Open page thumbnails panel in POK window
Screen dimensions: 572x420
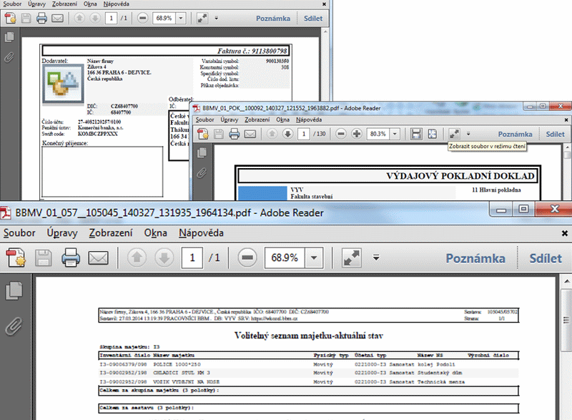point(202,152)
